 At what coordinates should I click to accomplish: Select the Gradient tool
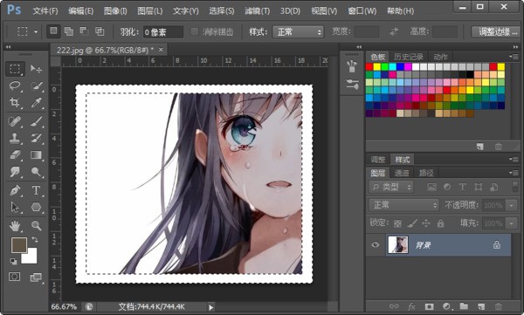coord(36,155)
